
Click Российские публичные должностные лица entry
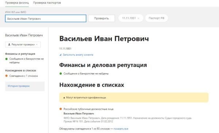88,109
